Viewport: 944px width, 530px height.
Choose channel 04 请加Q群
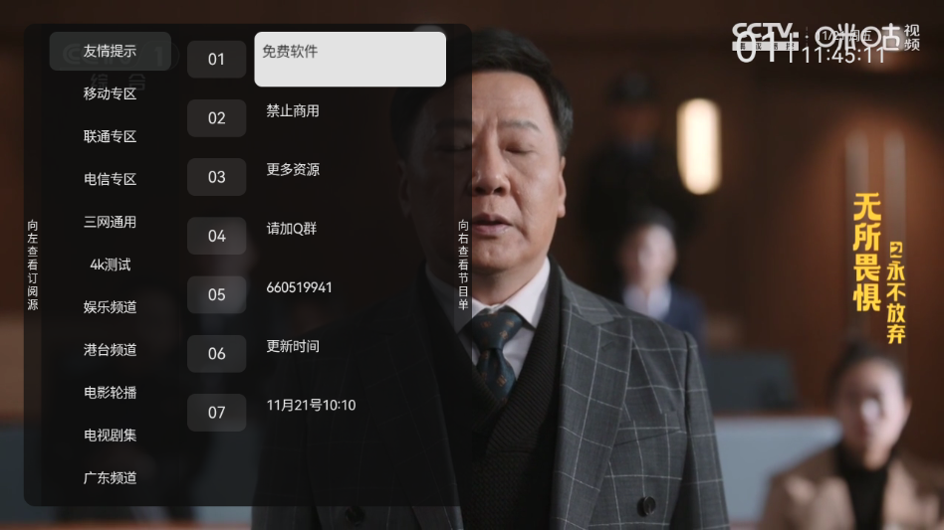[x=317, y=236]
